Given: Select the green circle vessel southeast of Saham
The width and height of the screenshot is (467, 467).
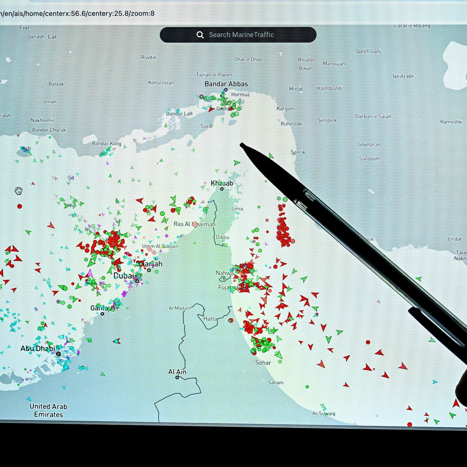Looking at the screenshot, I should click(307, 387).
